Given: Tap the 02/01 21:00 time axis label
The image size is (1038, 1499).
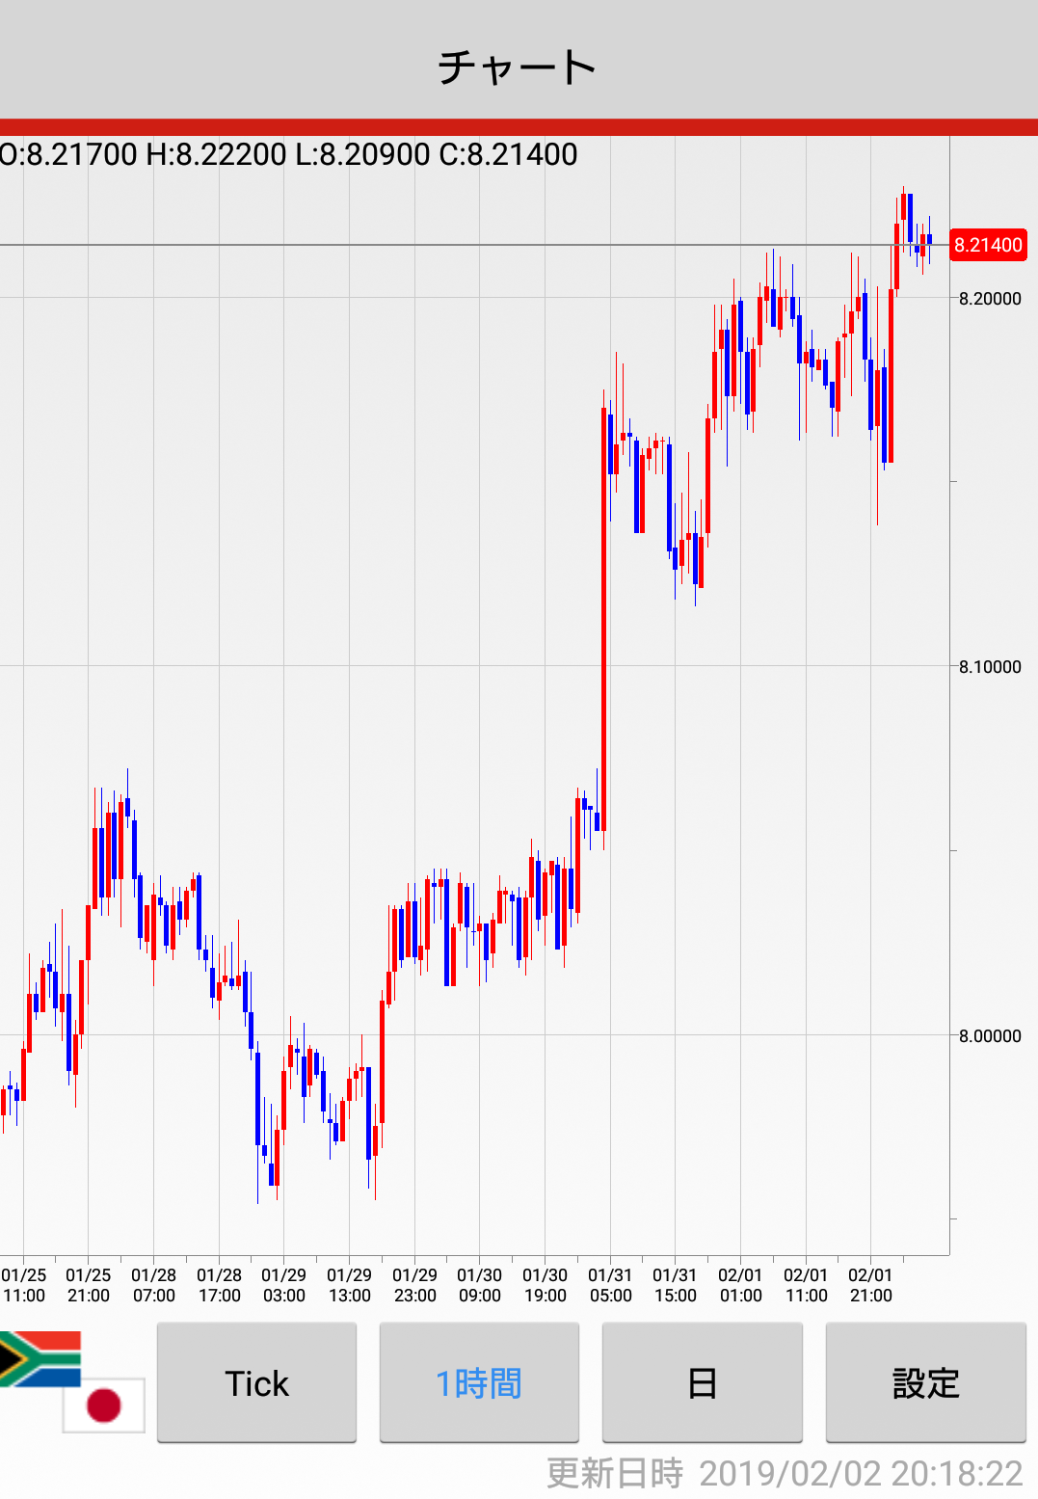Looking at the screenshot, I should click(870, 1285).
